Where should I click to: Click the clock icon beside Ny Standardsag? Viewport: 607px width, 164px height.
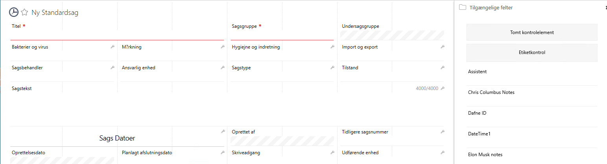click(14, 13)
